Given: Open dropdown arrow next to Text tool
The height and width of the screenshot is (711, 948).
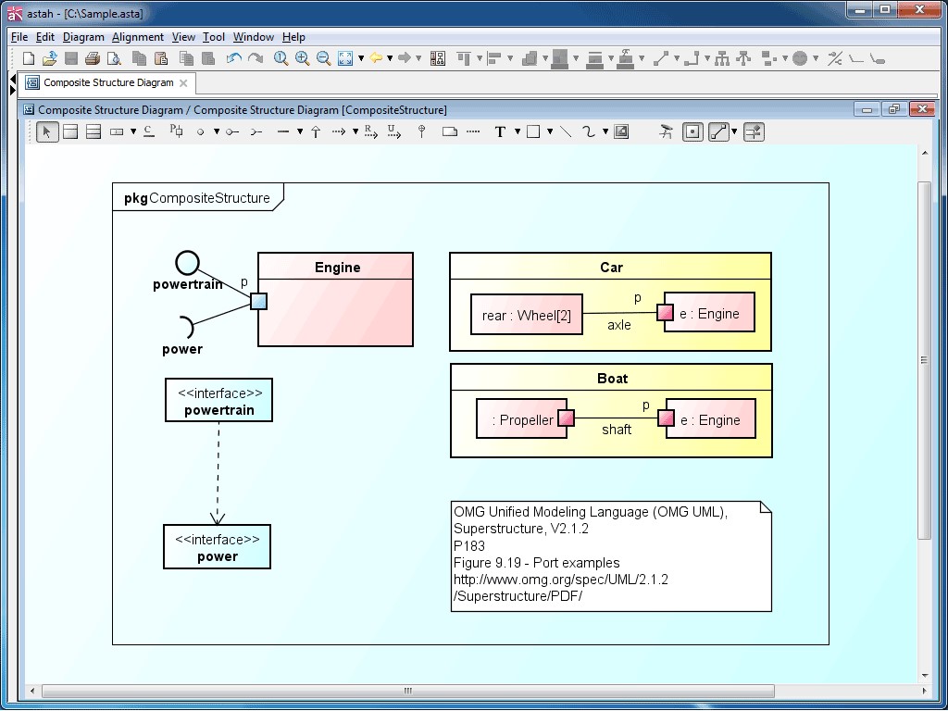Looking at the screenshot, I should (x=517, y=132).
